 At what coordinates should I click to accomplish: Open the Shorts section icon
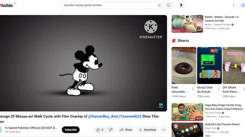coord(173,41)
